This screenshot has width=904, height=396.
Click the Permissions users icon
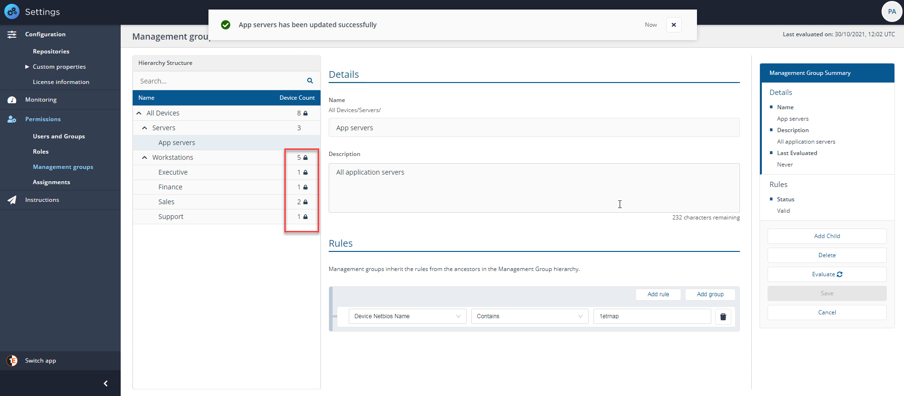(x=12, y=119)
